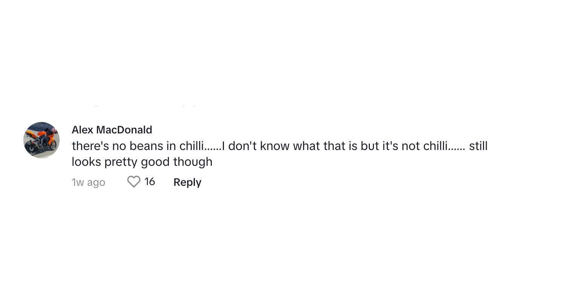Screen dimensions: 561x306
Task: Open Alex MacDonald's profile link
Action: (x=112, y=130)
